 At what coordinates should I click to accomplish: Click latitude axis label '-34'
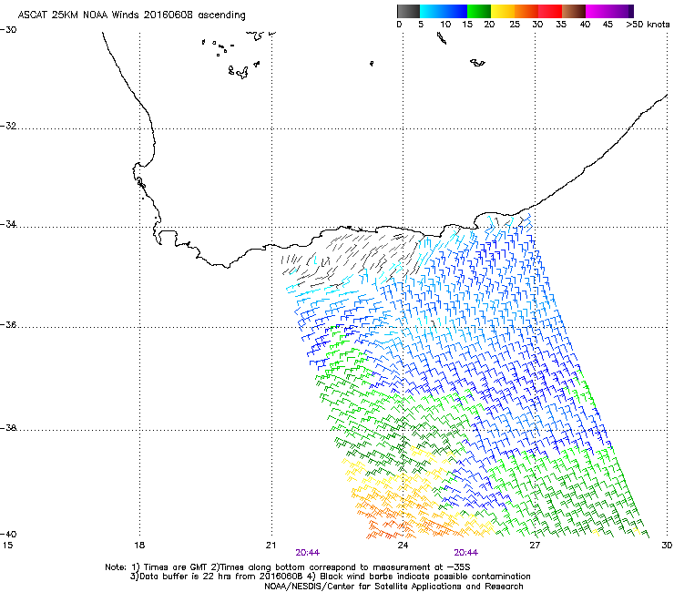8,224
